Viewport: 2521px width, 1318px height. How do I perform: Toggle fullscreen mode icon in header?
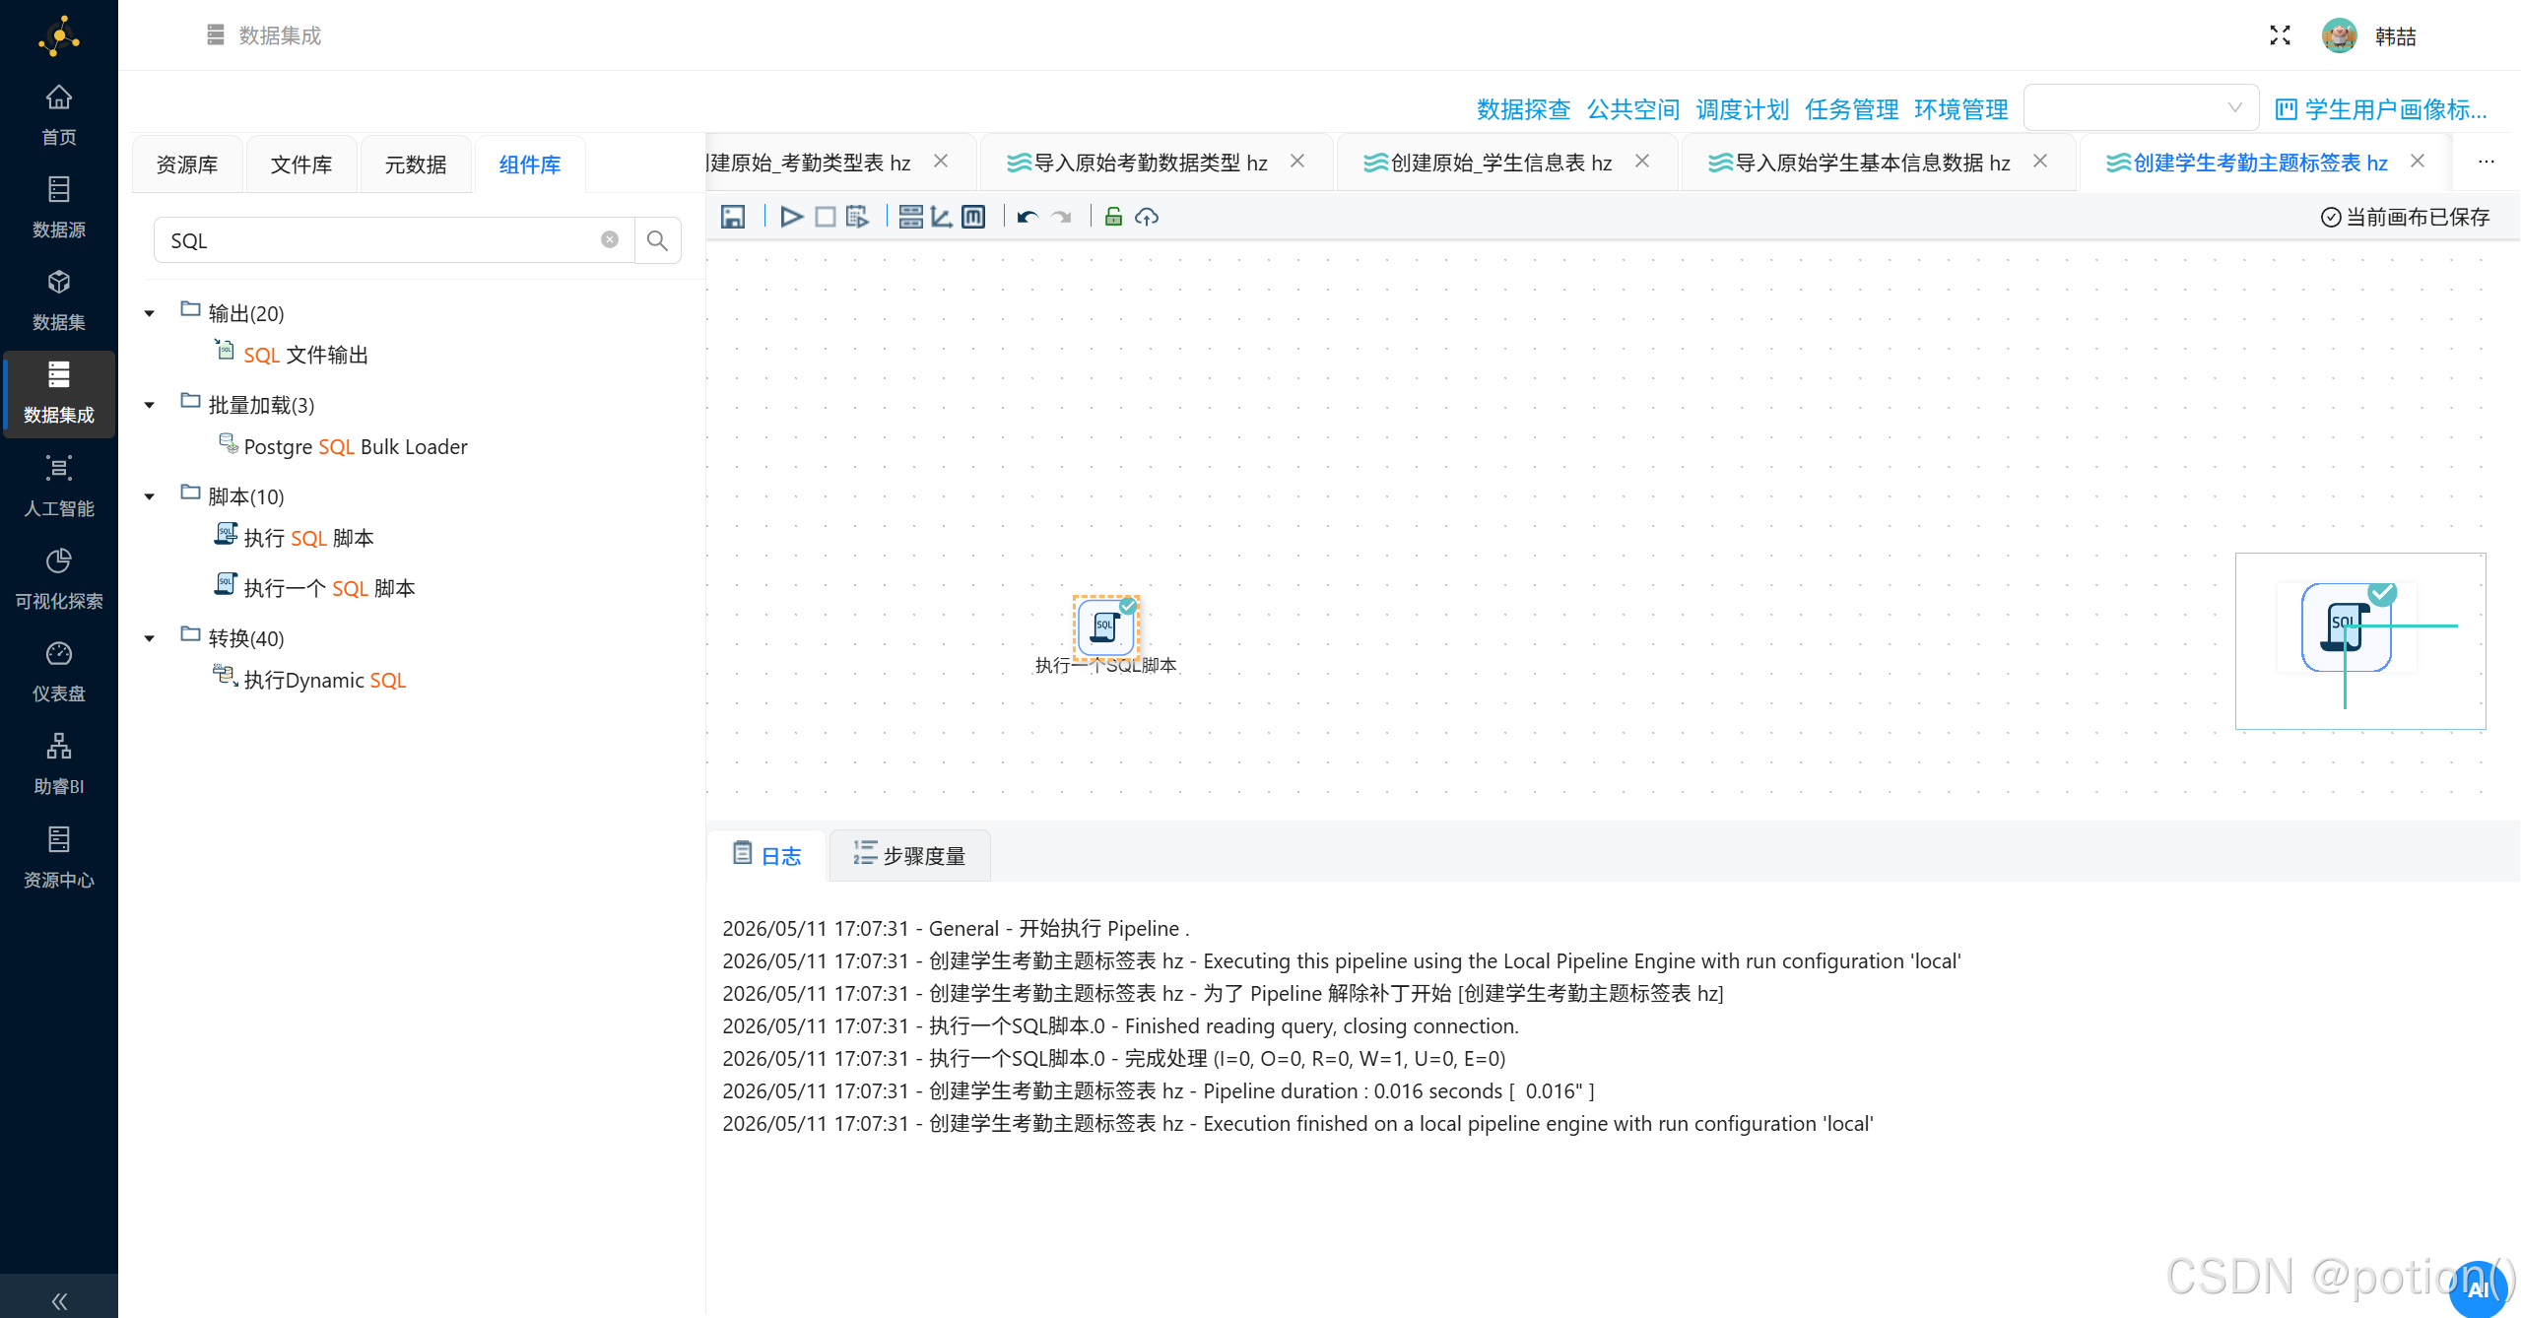click(2280, 35)
